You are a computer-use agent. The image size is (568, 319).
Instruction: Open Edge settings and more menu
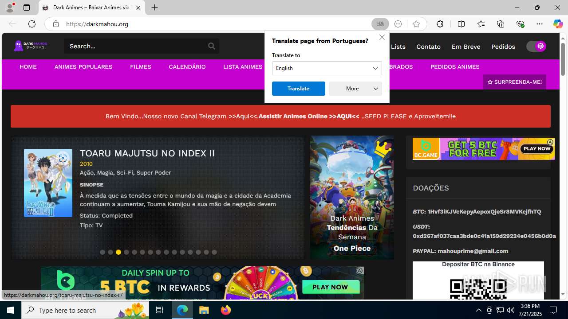pyautogui.click(x=540, y=24)
